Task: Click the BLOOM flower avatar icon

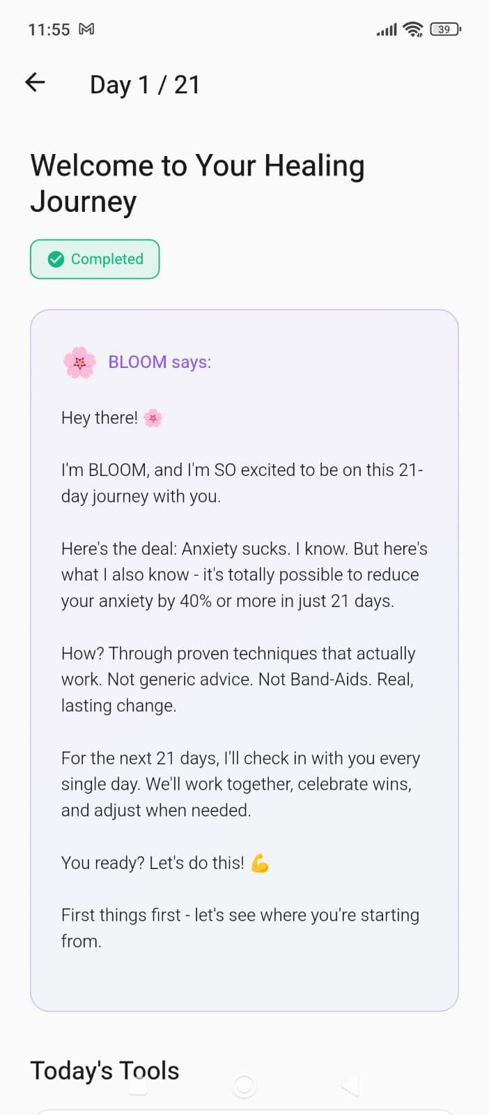Action: click(x=79, y=362)
